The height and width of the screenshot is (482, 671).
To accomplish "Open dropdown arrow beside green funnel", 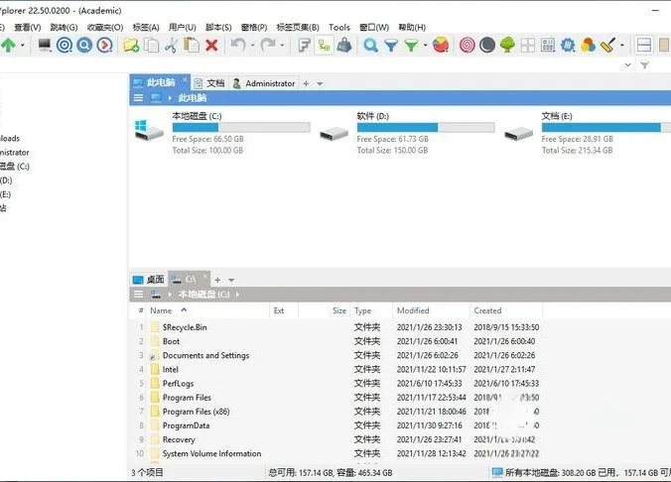I will [x=425, y=45].
